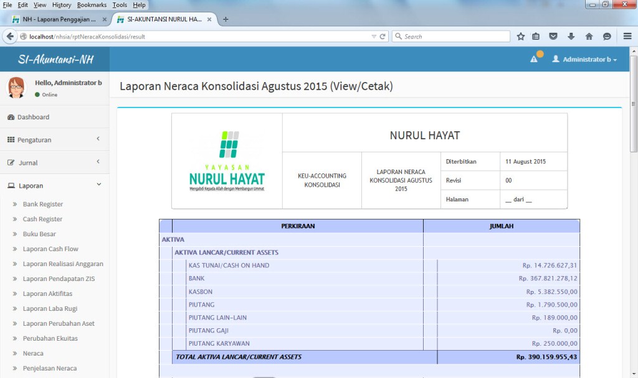The width and height of the screenshot is (638, 378).
Task: Click the browser Search field
Action: click(x=451, y=37)
